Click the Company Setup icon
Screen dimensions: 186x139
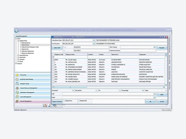(x=17, y=84)
